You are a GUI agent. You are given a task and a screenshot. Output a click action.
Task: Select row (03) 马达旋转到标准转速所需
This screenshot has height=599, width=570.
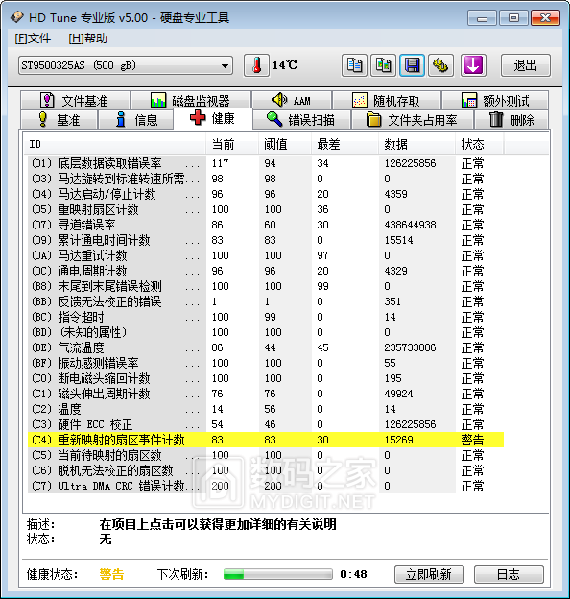266,179
